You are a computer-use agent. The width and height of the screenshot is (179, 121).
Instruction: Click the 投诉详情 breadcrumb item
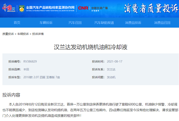pos(38,34)
